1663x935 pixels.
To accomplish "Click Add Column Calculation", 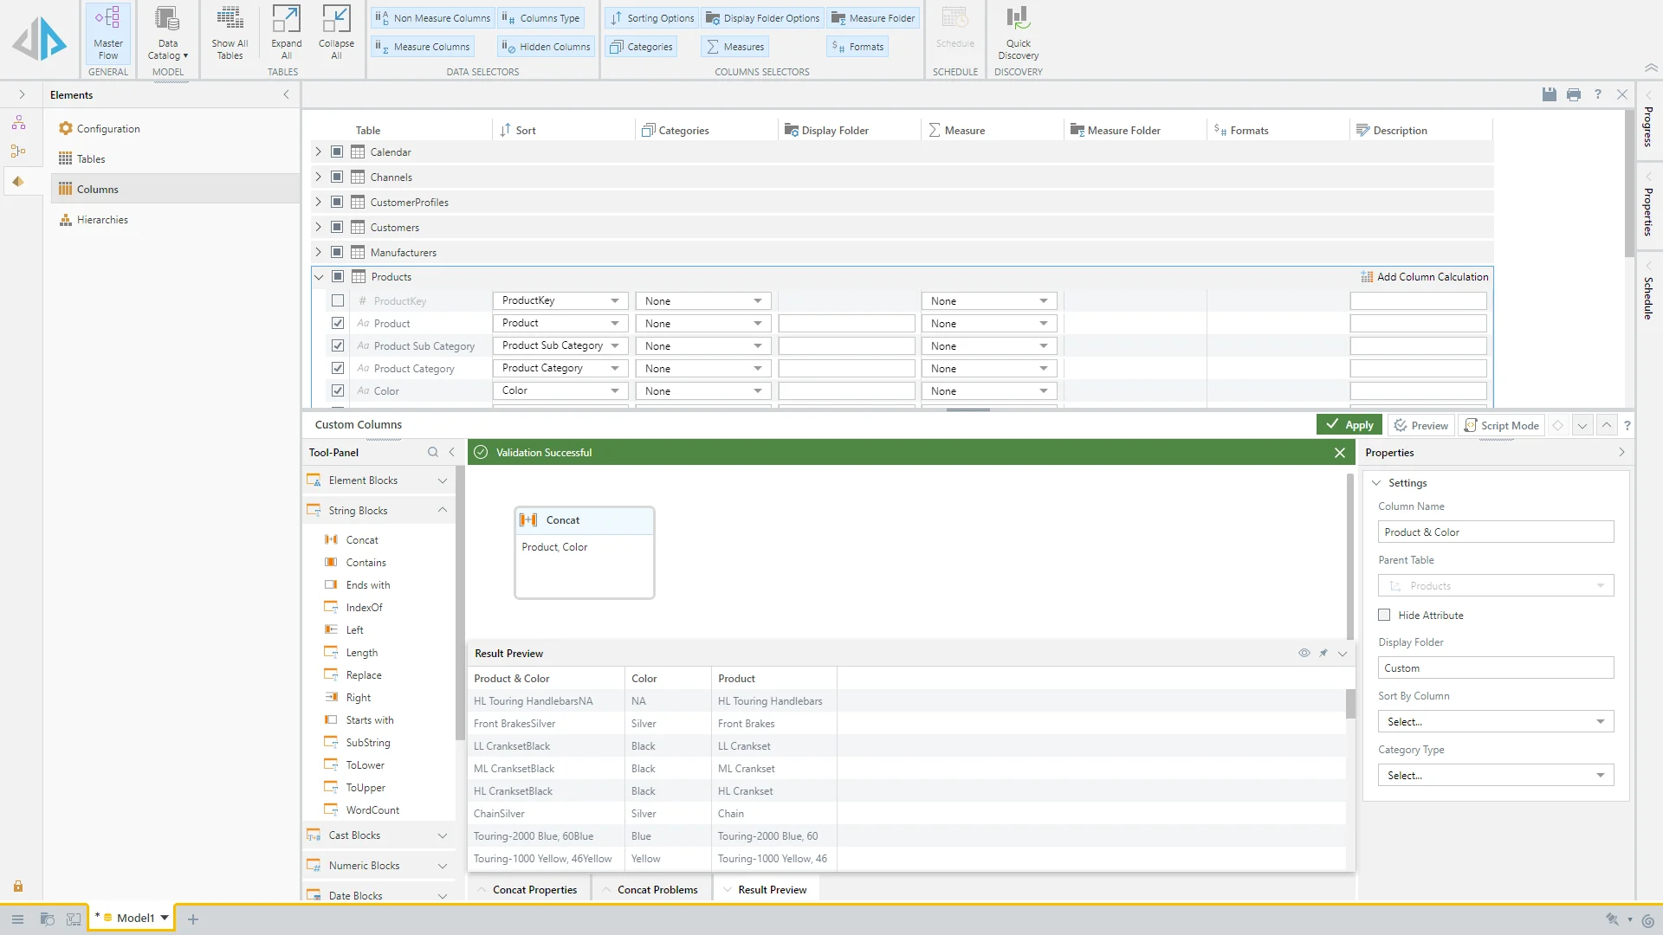I will 1424,277.
